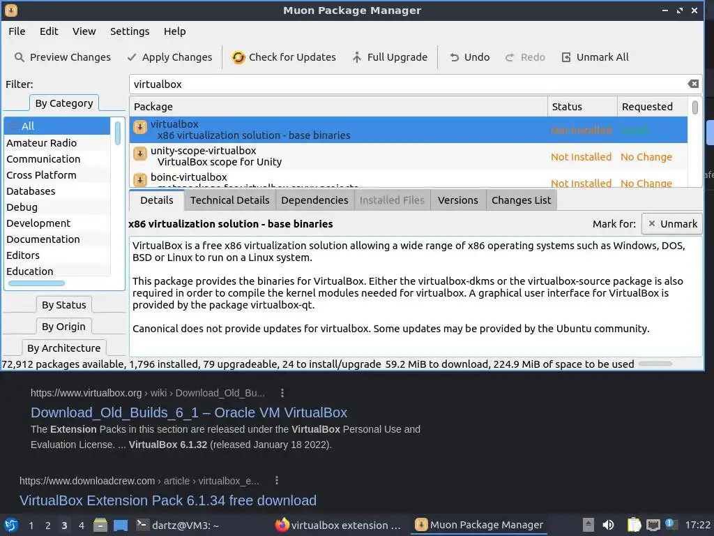Image resolution: width=714 pixels, height=536 pixels.
Task: Select the Debug category
Action: tap(57, 207)
